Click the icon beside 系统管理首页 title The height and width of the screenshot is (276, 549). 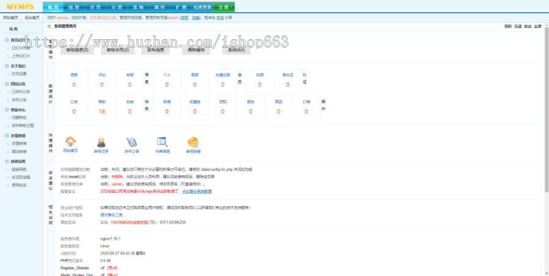pyautogui.click(x=48, y=27)
